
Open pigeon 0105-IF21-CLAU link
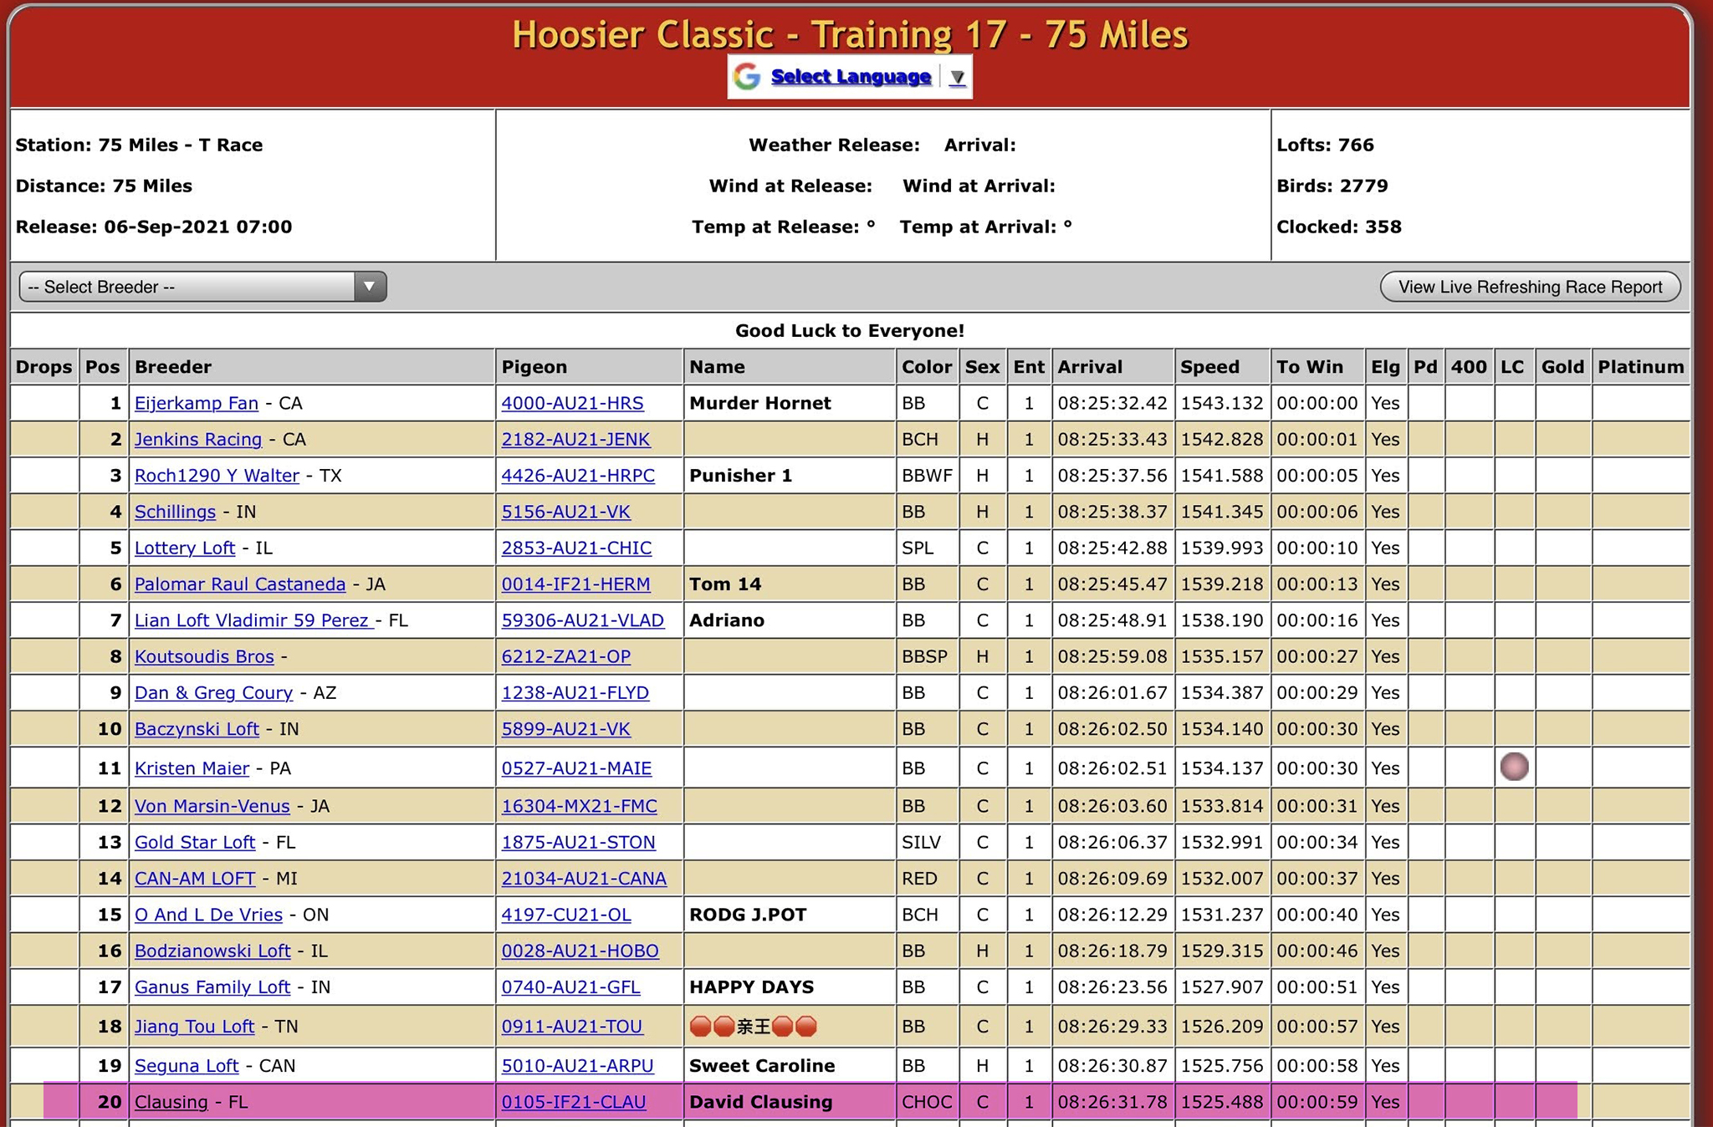(x=573, y=1102)
